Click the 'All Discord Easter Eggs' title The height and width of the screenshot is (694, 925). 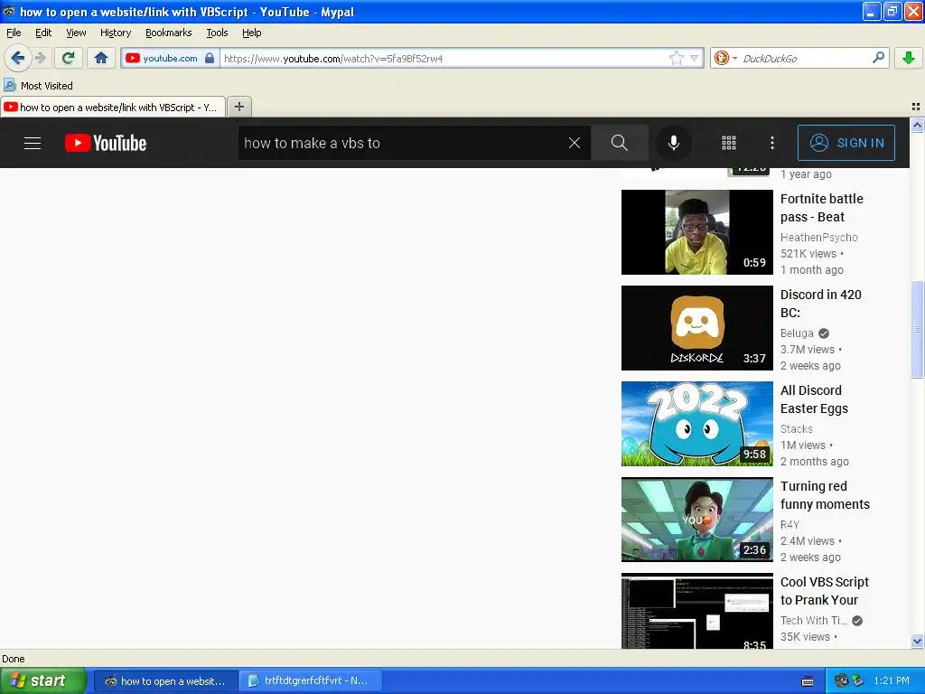pyautogui.click(x=814, y=399)
